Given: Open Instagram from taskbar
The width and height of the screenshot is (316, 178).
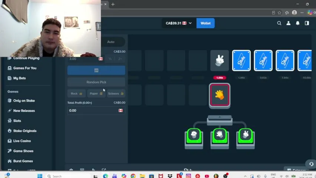Looking at the screenshot, I should [188, 176].
